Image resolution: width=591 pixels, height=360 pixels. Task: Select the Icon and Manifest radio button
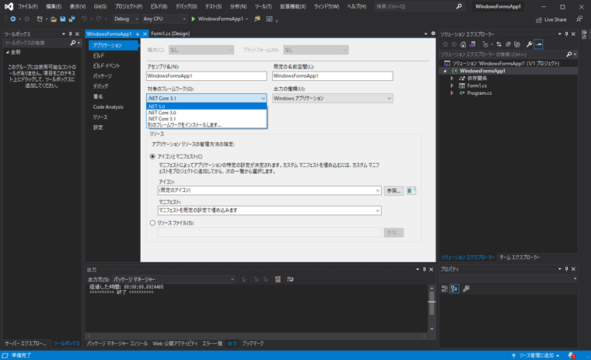152,156
